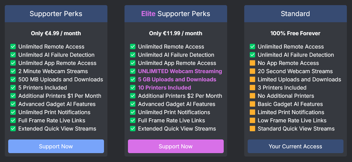Click green check beside 500 MB Uploads and Downloads
The width and height of the screenshot is (352, 162).
point(13,80)
